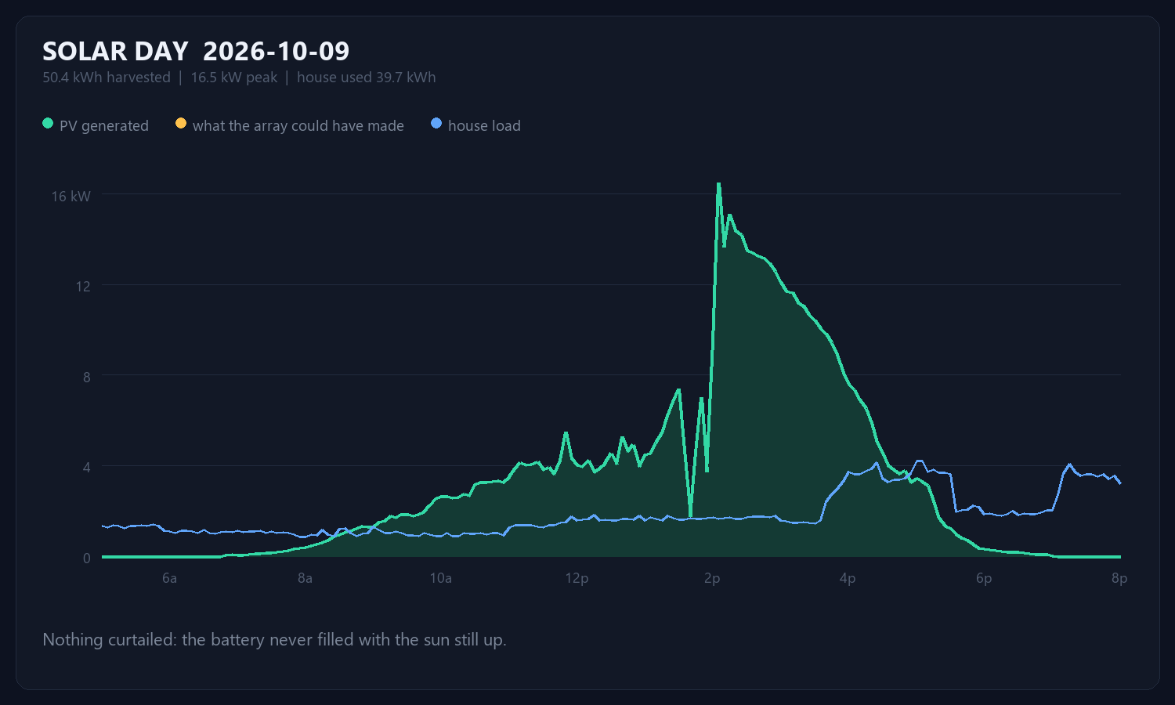Toggle 'what the array could have made' label
The height and width of the screenshot is (705, 1175).
pyautogui.click(x=298, y=126)
